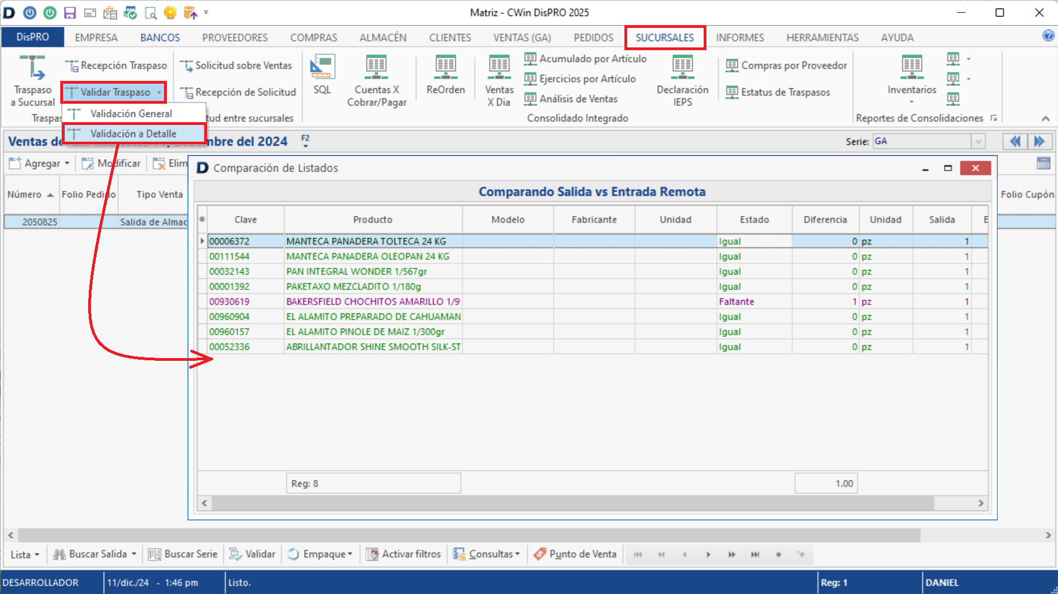Click the green power icon in title bar
Image resolution: width=1058 pixels, height=594 pixels.
click(x=50, y=12)
